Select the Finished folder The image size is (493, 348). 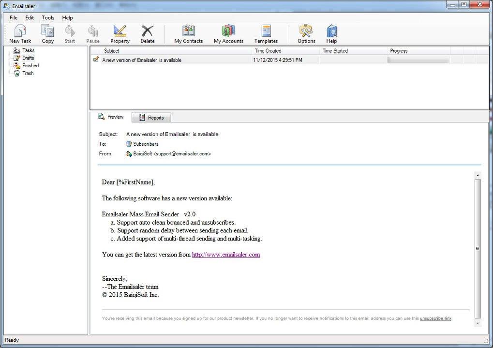click(x=30, y=65)
